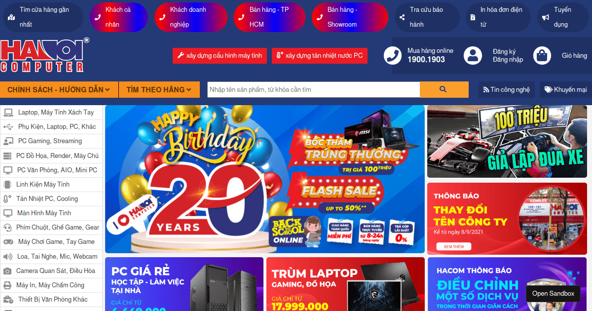Click the magnifier search button

click(x=444, y=89)
